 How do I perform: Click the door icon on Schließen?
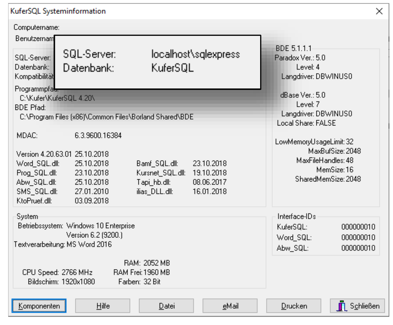342,306
